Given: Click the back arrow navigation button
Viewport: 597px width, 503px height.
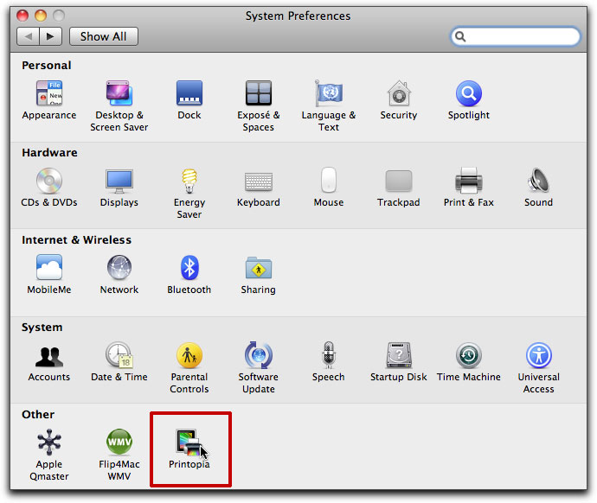Looking at the screenshot, I should tap(29, 36).
